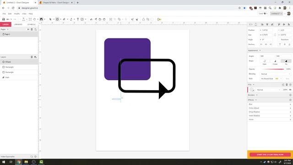Set ellipse shape style to Open

click(x=265, y=61)
